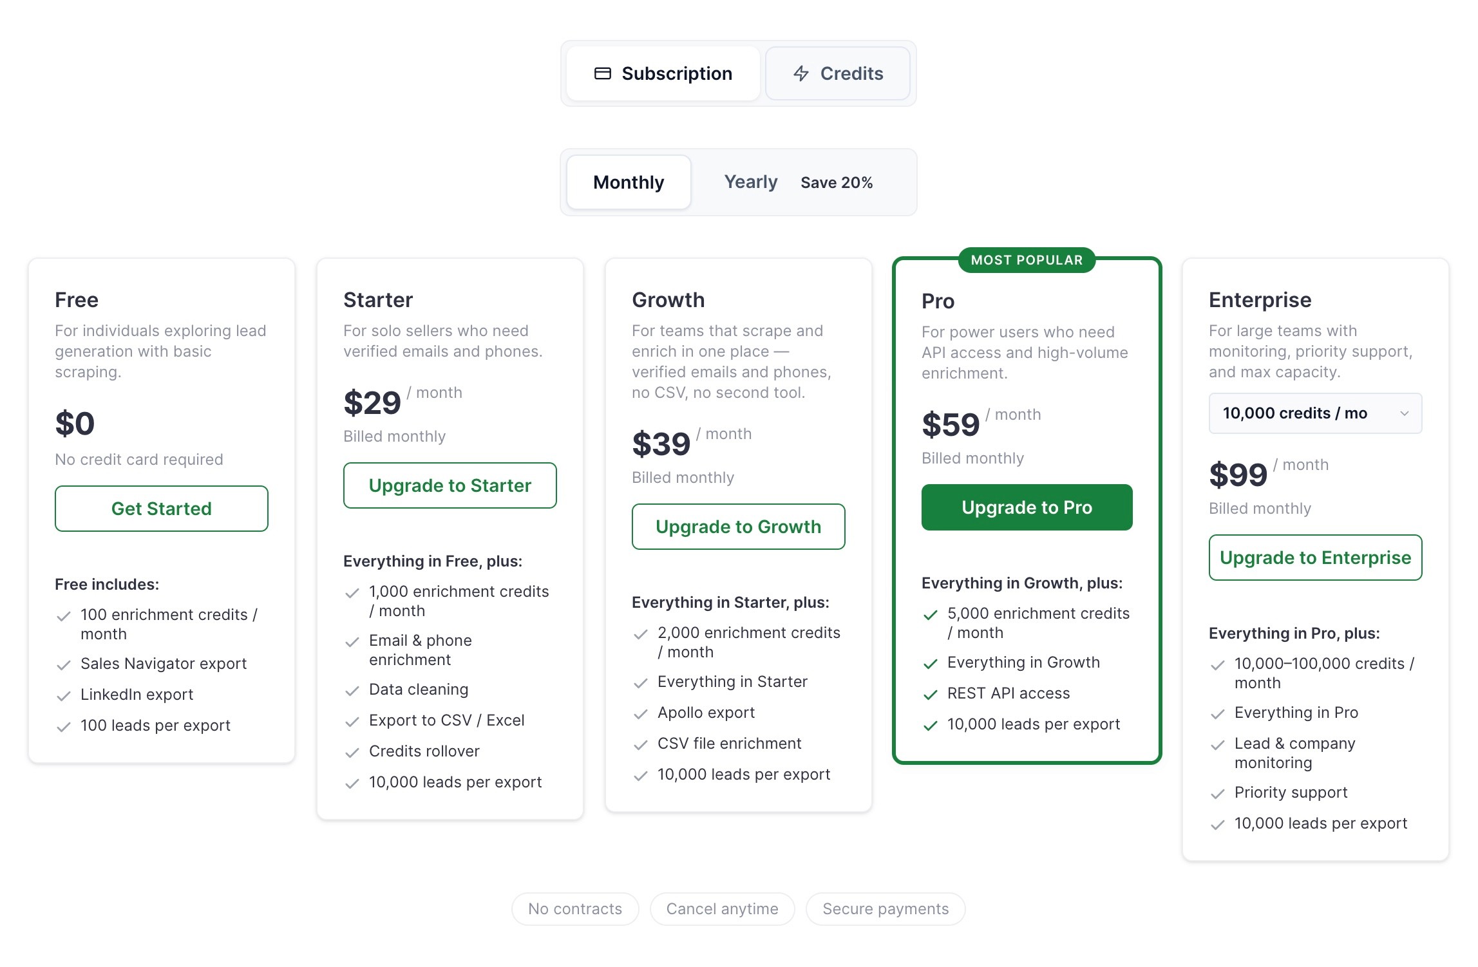
Task: Click the checkmark beside REST API access
Action: tap(931, 695)
